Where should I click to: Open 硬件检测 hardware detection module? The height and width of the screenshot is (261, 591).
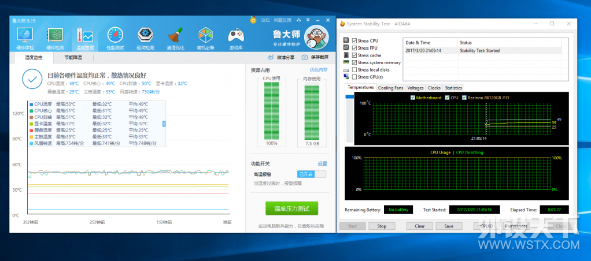pyautogui.click(x=55, y=39)
